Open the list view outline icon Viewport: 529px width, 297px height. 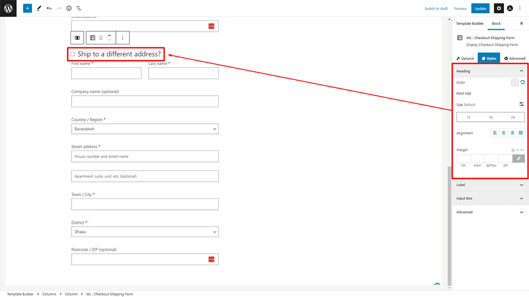point(79,9)
